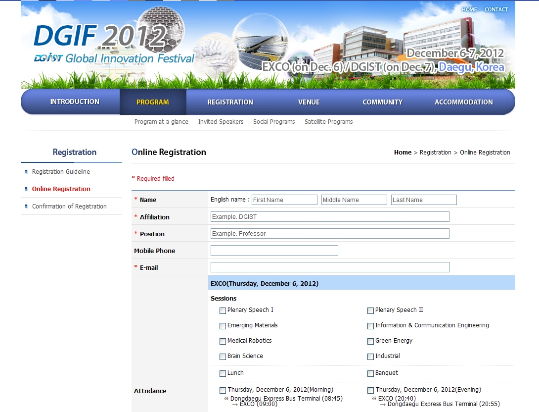
Task: Click Online Registration in the breadcrumb
Action: point(485,152)
